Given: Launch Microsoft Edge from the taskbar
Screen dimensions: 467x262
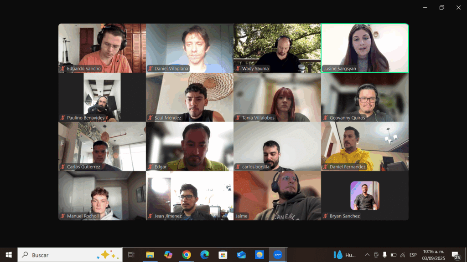Looking at the screenshot, I should point(205,255).
